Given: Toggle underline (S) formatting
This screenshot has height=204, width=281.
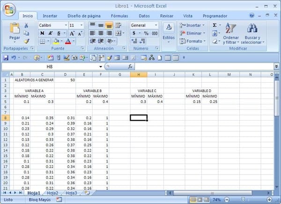Looking at the screenshot, I should (58, 33).
